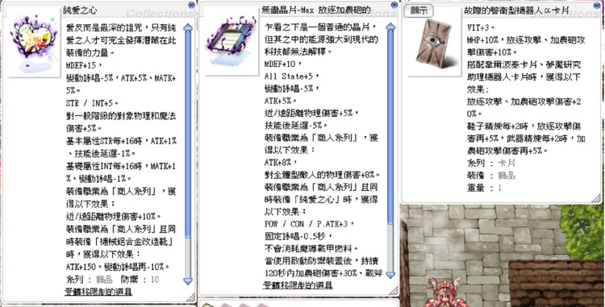This screenshot has width=605, height=307.
Task: Click the 系列 : 卡片 line
Action: pyautogui.click(x=490, y=163)
